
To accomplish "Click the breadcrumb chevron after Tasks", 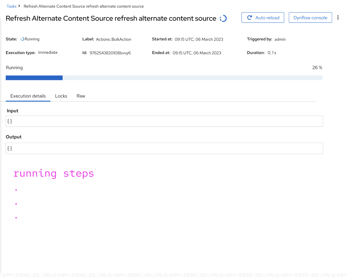I will pyautogui.click(x=19, y=6).
